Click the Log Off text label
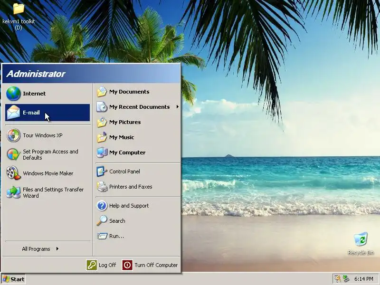Viewport: 380px width, 285px height. coord(107,265)
